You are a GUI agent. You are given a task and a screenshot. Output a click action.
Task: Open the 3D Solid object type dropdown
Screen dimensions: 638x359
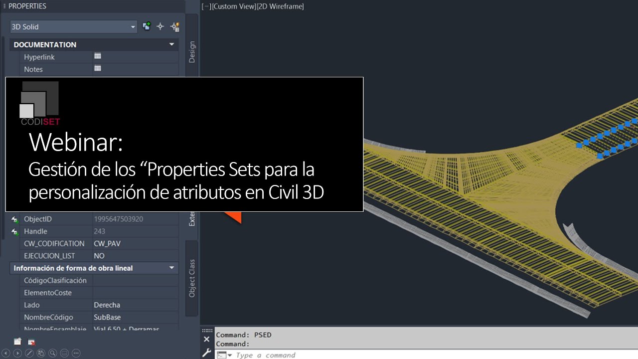point(73,26)
